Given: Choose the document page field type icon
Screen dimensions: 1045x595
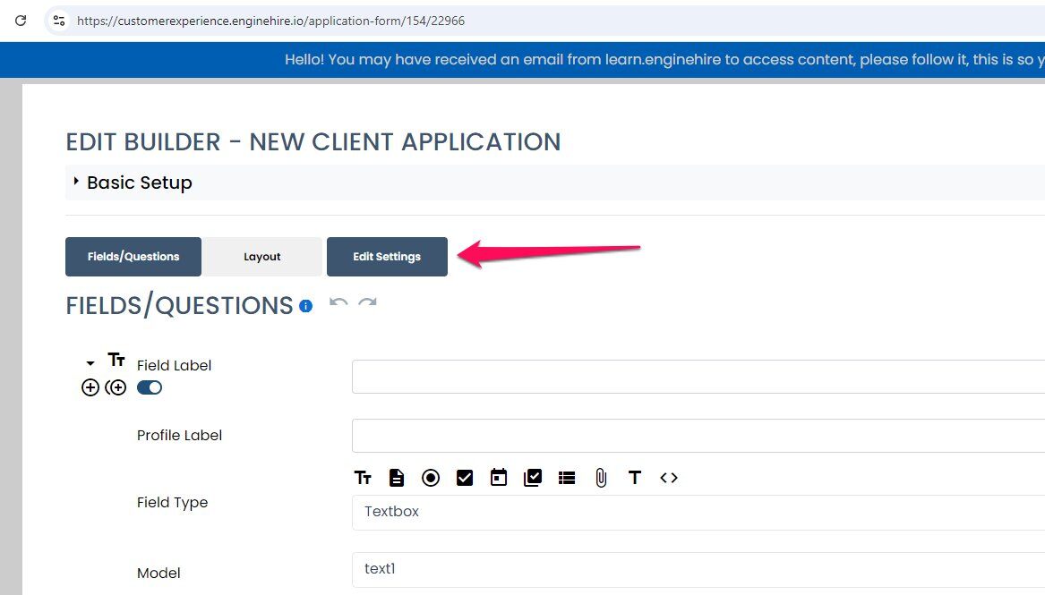Looking at the screenshot, I should point(397,478).
